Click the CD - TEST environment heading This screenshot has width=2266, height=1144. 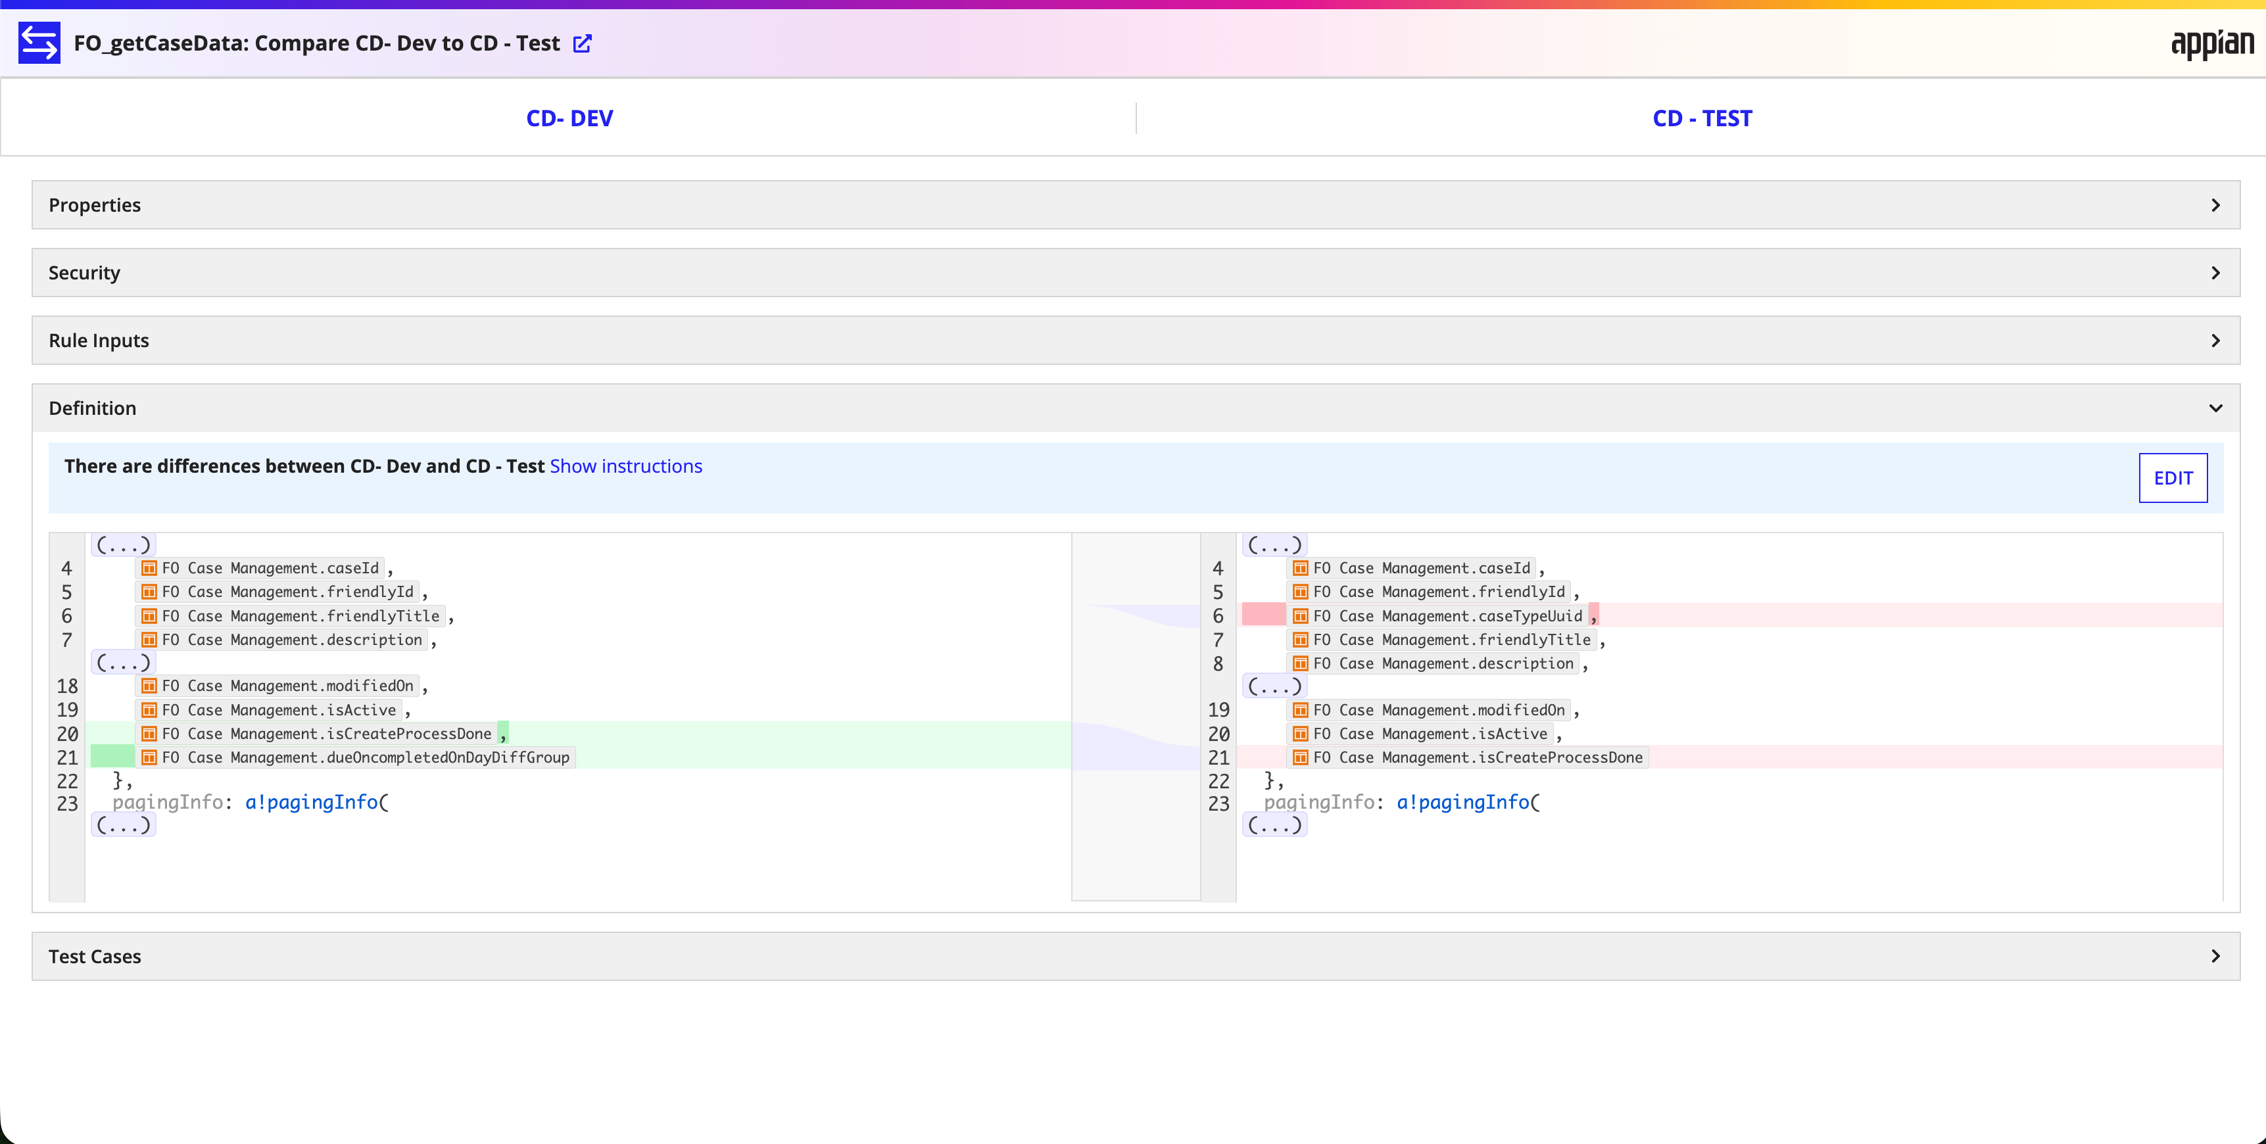pyautogui.click(x=1702, y=118)
